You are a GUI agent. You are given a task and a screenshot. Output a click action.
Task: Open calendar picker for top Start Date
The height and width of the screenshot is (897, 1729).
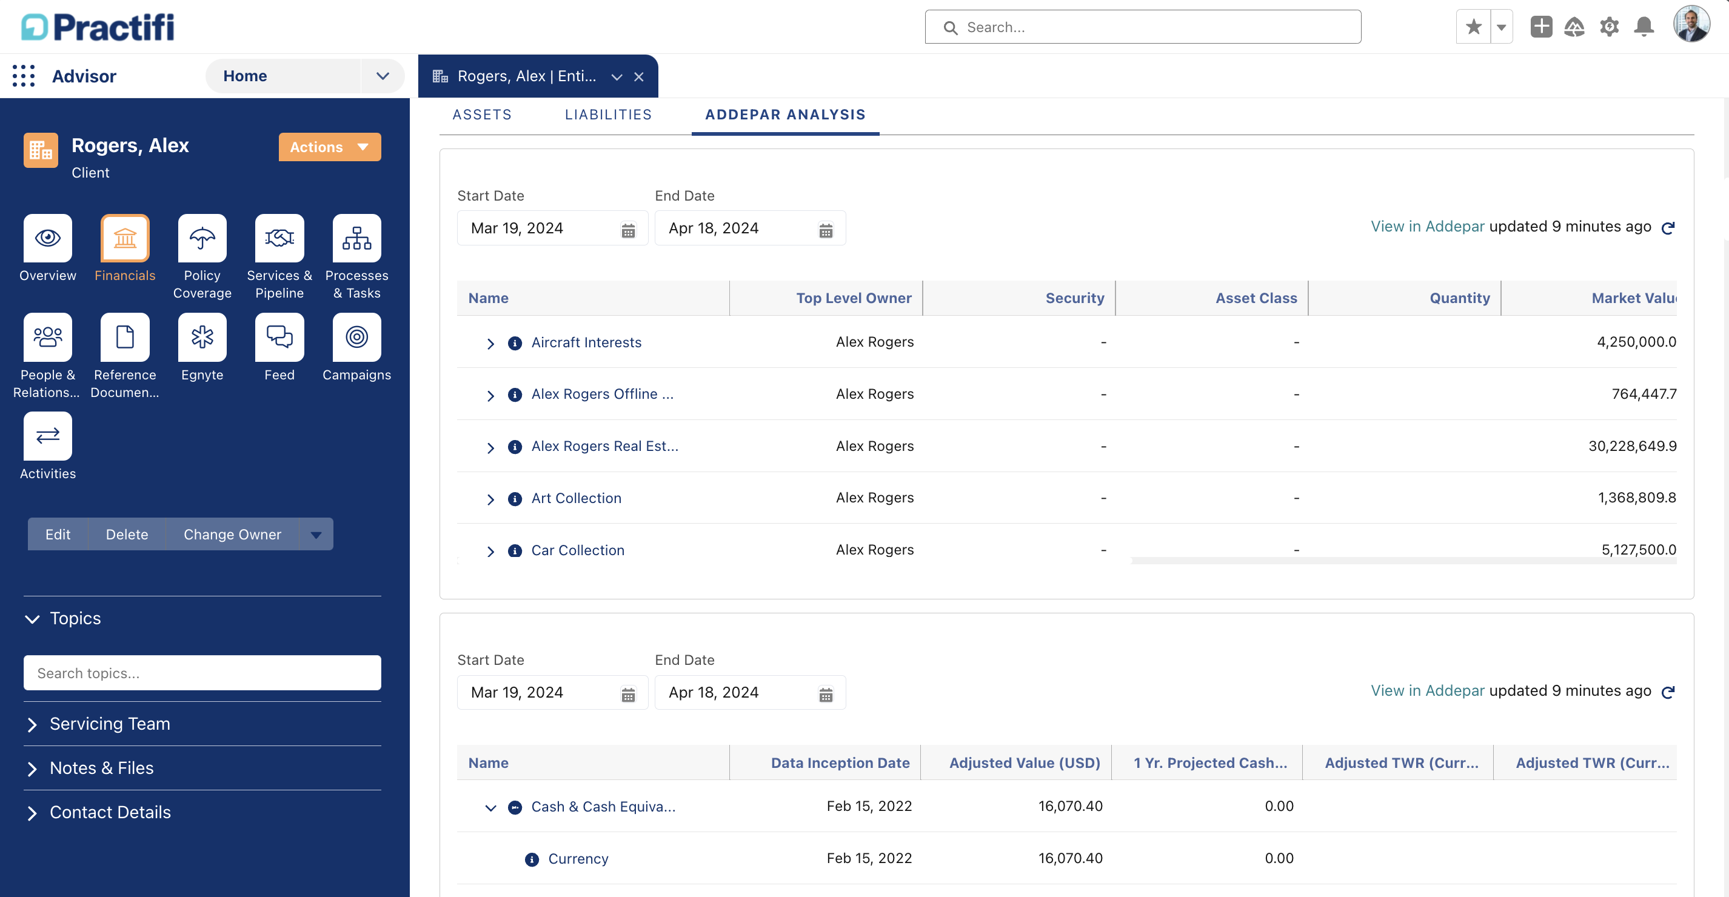coord(628,230)
